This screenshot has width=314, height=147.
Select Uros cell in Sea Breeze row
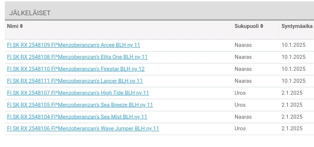(240, 105)
